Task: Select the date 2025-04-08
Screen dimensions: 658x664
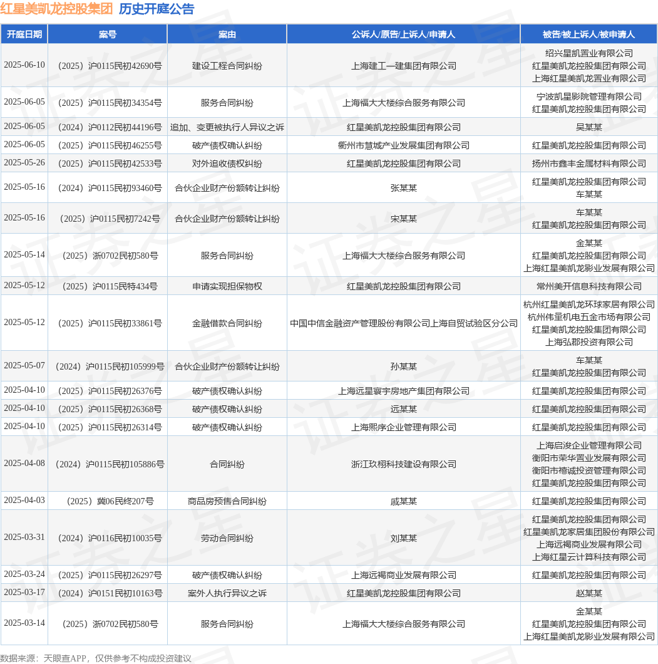Action: 24,464
